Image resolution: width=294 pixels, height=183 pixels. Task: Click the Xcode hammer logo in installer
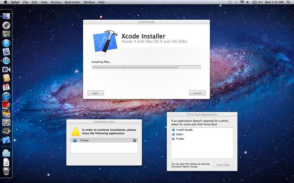point(105,41)
